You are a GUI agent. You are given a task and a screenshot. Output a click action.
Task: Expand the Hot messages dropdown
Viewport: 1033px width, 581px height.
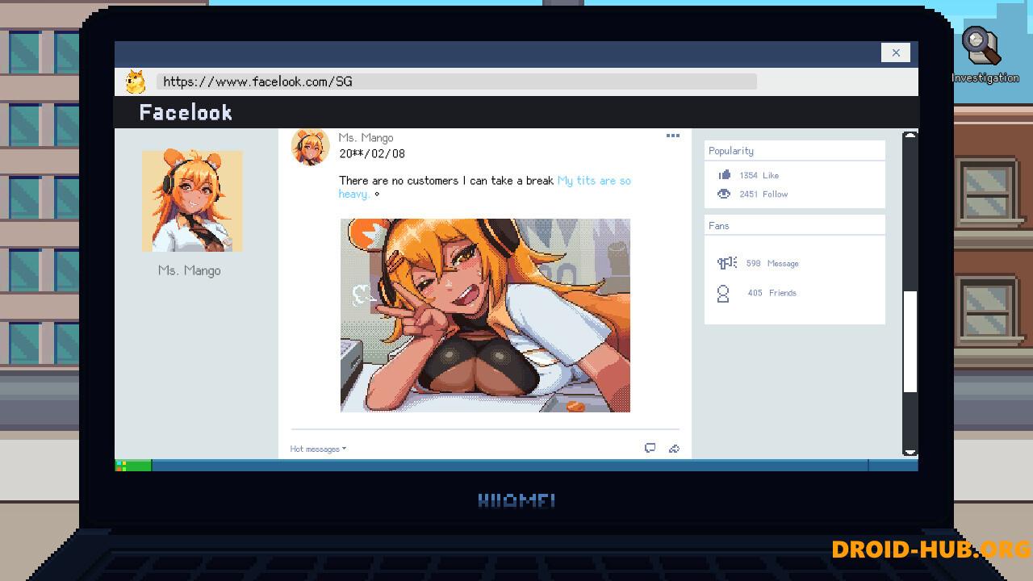click(x=318, y=449)
